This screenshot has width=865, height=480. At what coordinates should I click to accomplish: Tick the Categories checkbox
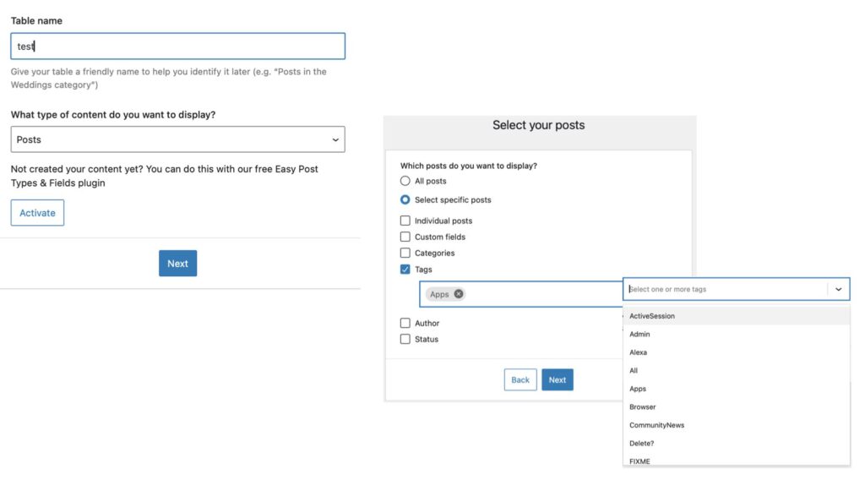point(405,253)
